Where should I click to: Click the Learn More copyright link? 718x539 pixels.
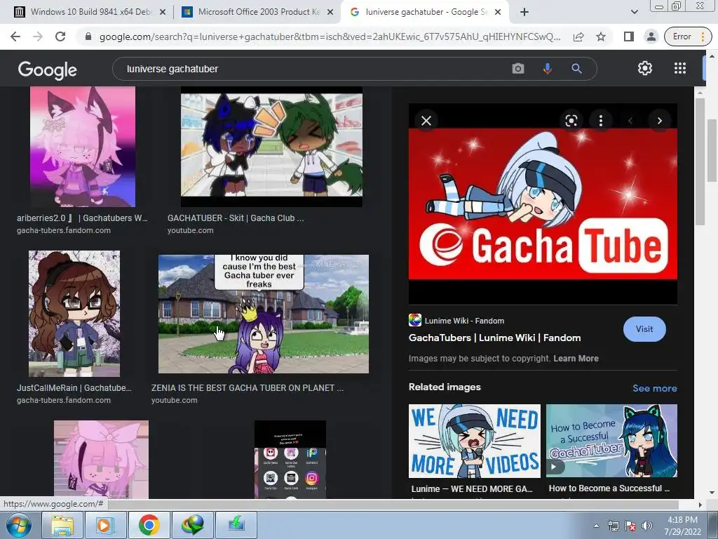[576, 359]
